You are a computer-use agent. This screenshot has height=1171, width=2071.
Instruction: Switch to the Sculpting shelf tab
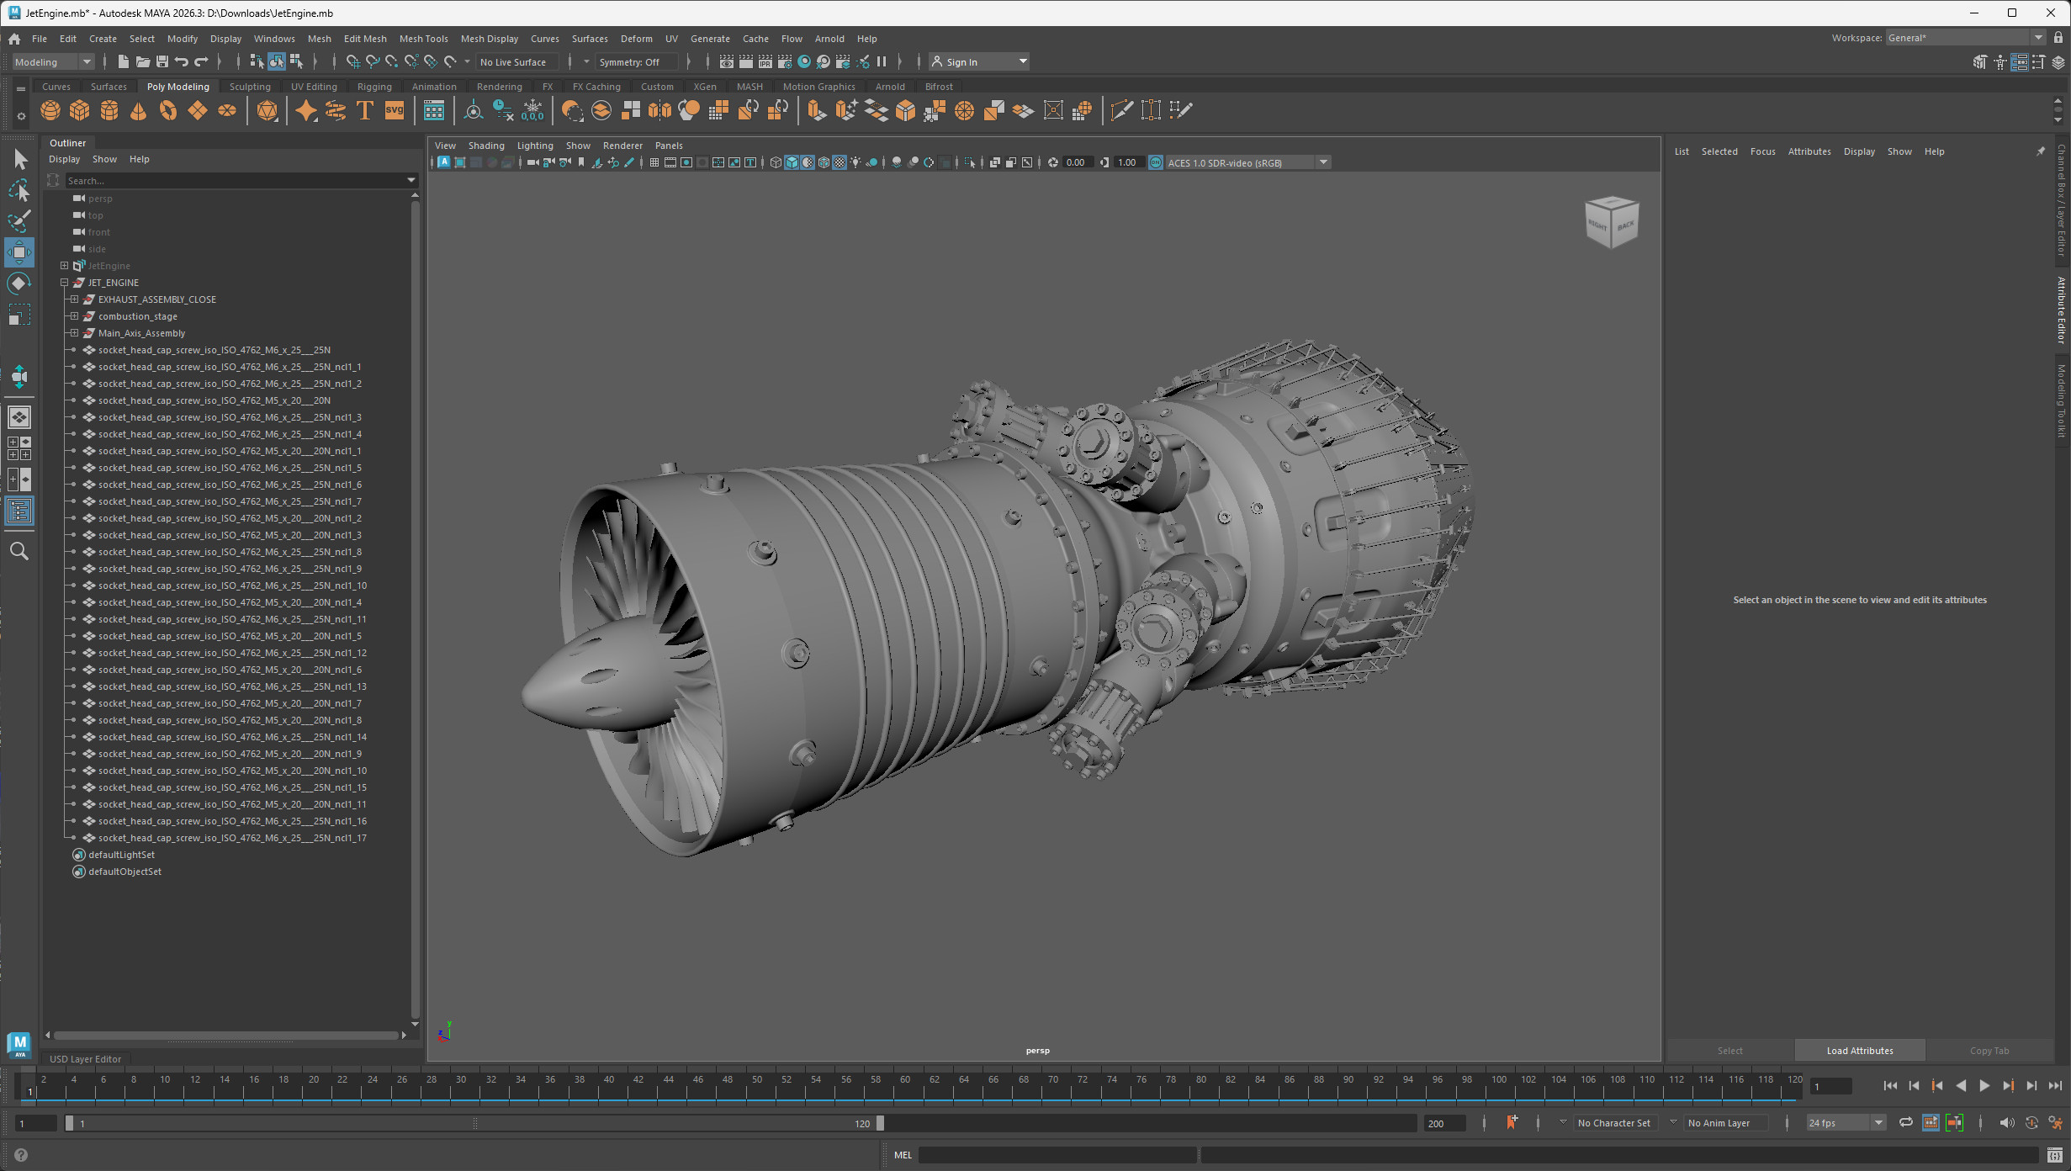click(250, 86)
